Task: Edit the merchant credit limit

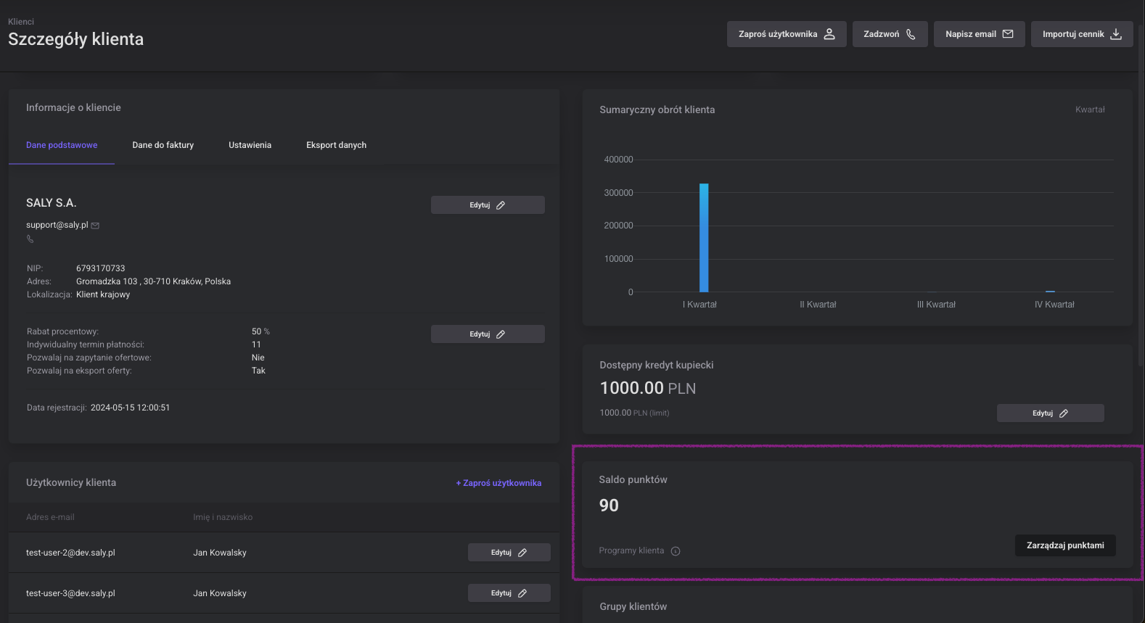Action: pyautogui.click(x=1050, y=413)
